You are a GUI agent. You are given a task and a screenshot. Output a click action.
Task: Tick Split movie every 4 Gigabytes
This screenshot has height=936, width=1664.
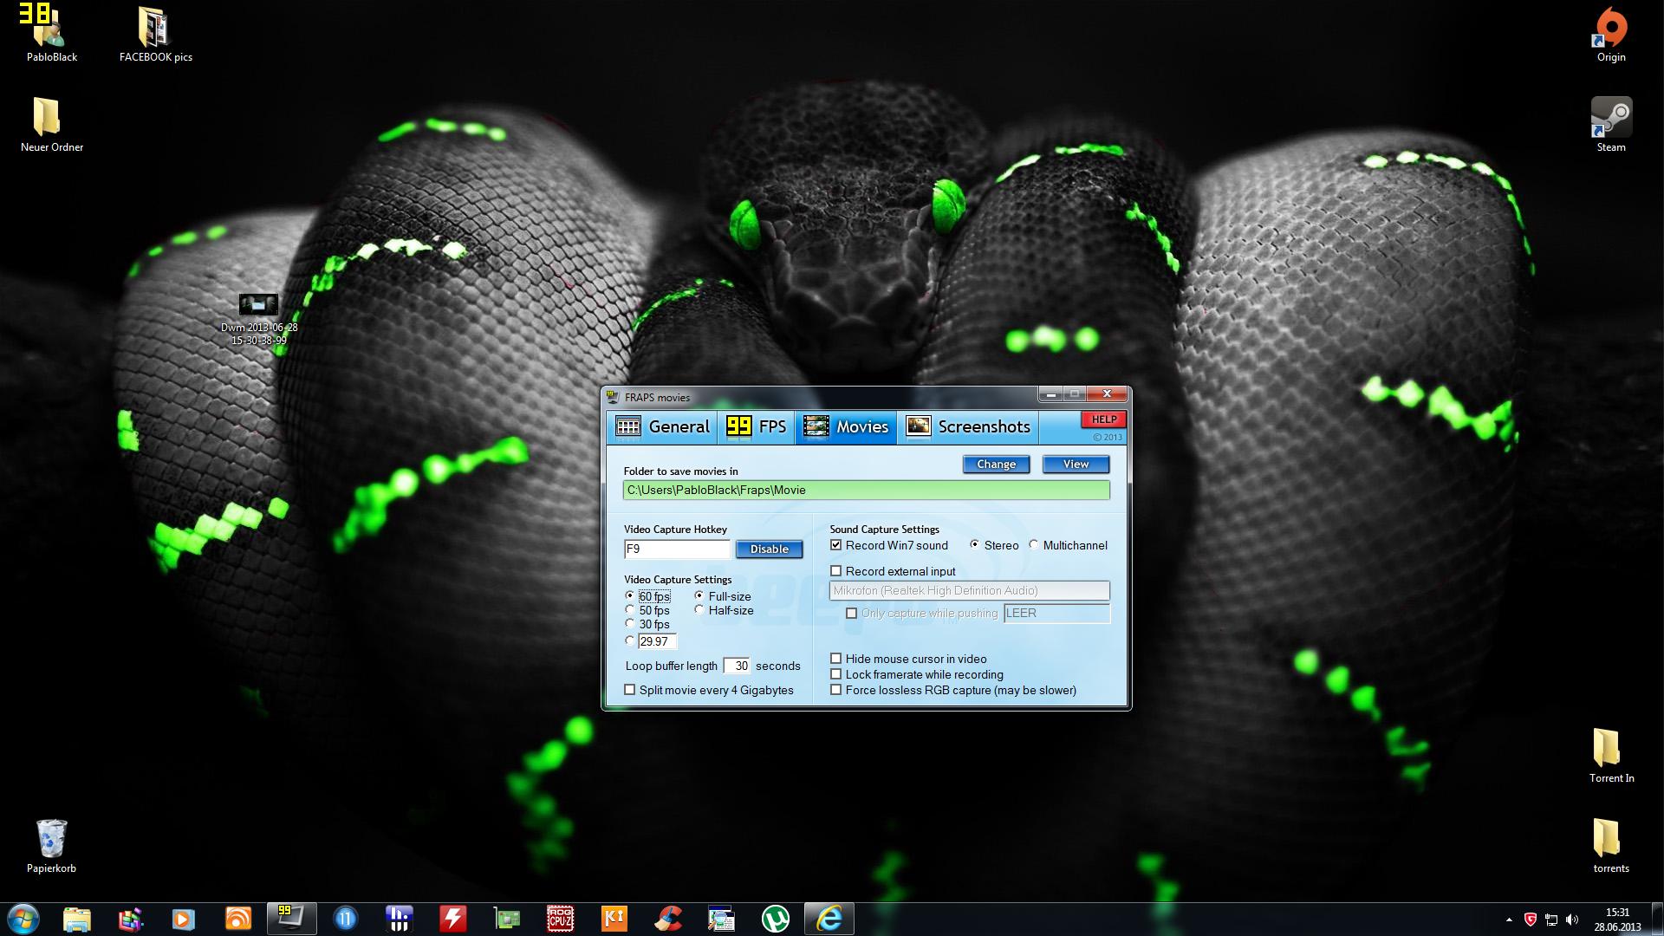[x=630, y=690]
